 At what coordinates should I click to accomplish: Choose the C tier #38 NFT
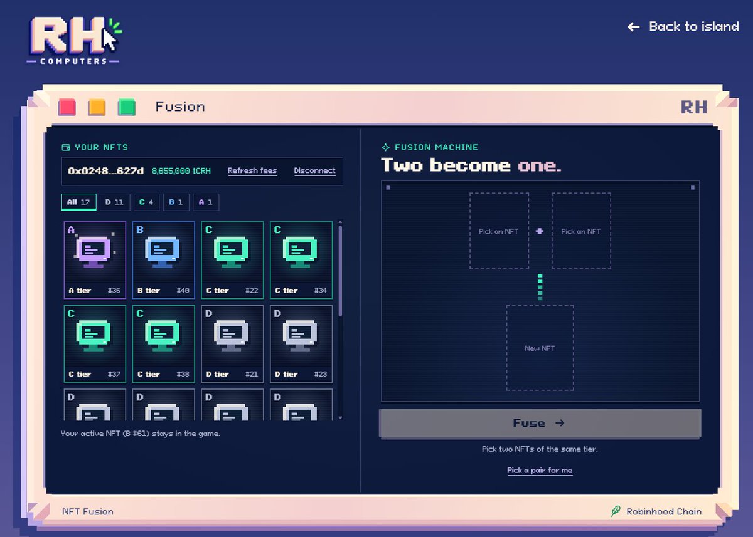click(164, 344)
